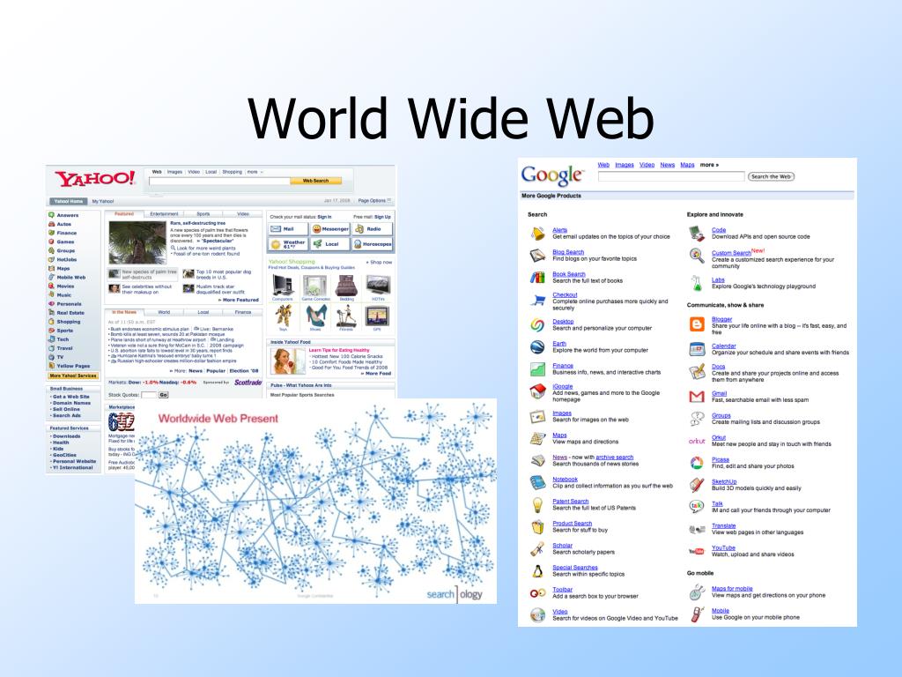Click the Yahoo Weather sun button
Viewport: 902px width, 677px height.
pyautogui.click(x=288, y=244)
